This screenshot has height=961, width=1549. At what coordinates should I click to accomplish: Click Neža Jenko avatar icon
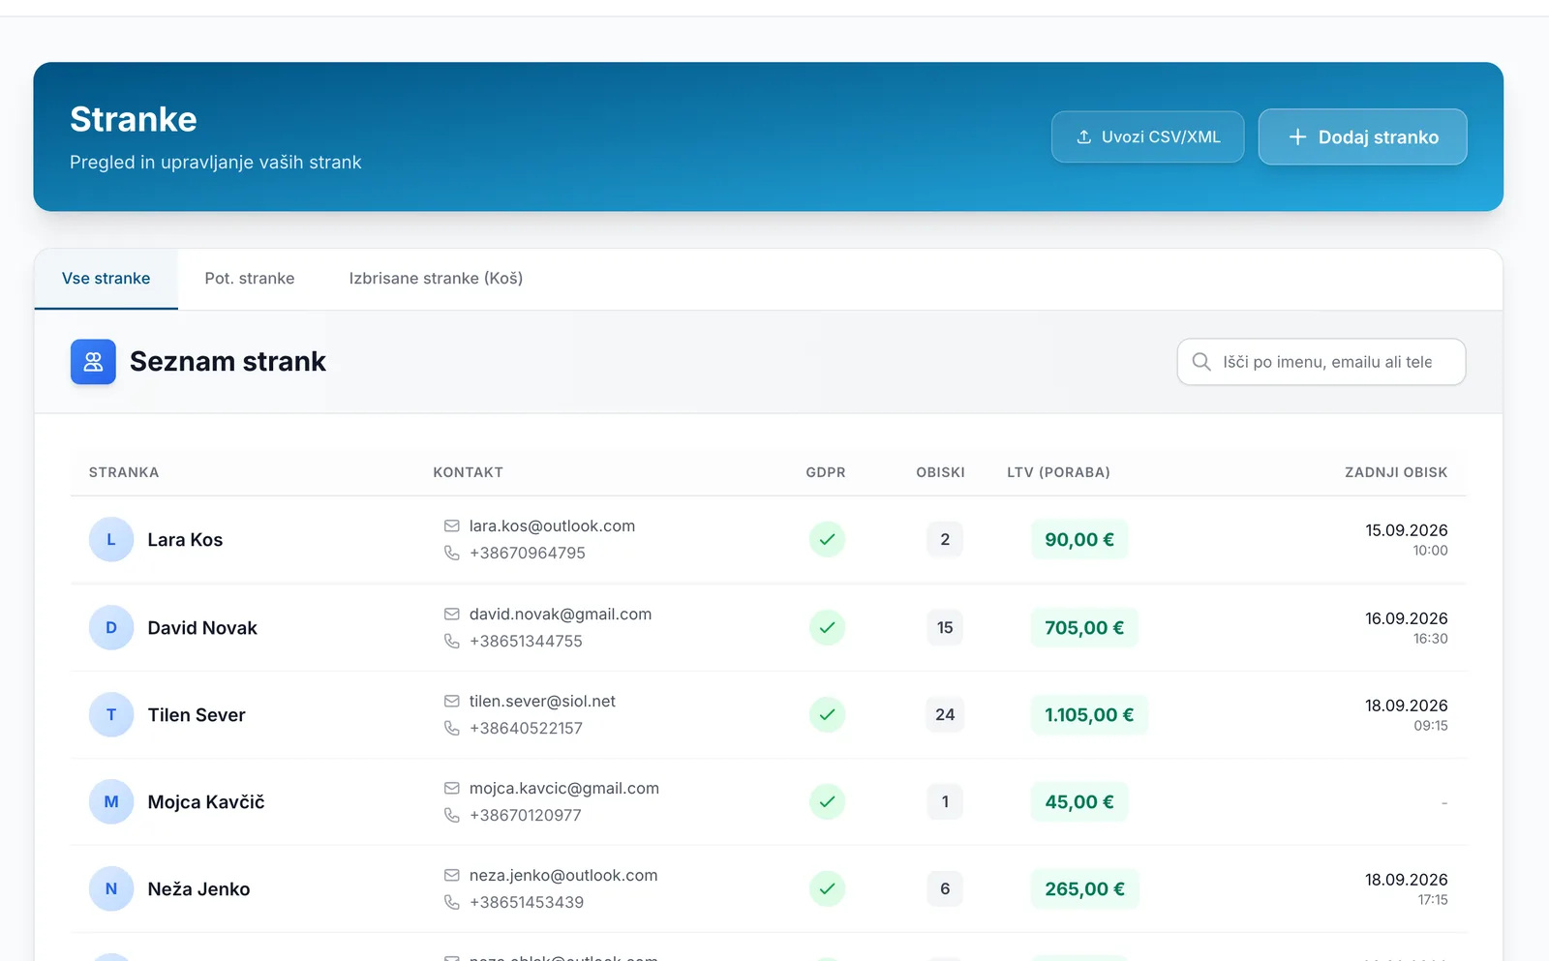tap(111, 888)
